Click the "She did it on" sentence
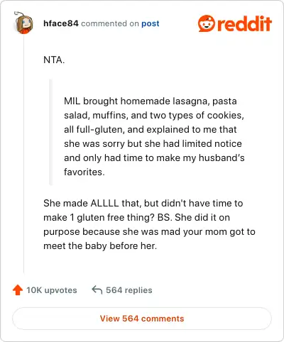The width and height of the screenshot is (284, 342). (202, 218)
